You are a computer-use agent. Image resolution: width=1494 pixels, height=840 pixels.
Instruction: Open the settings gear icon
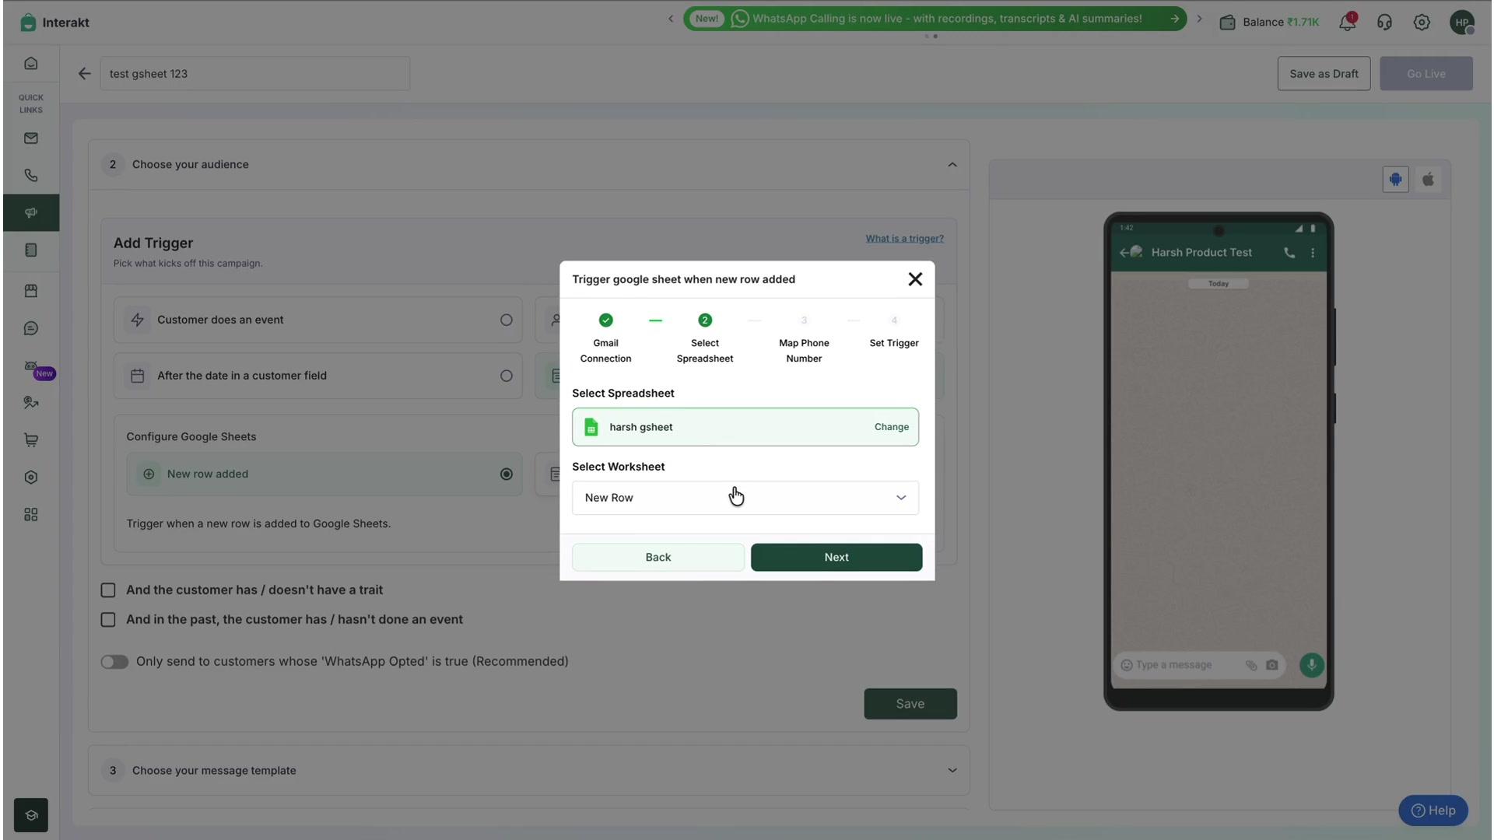pyautogui.click(x=1422, y=23)
